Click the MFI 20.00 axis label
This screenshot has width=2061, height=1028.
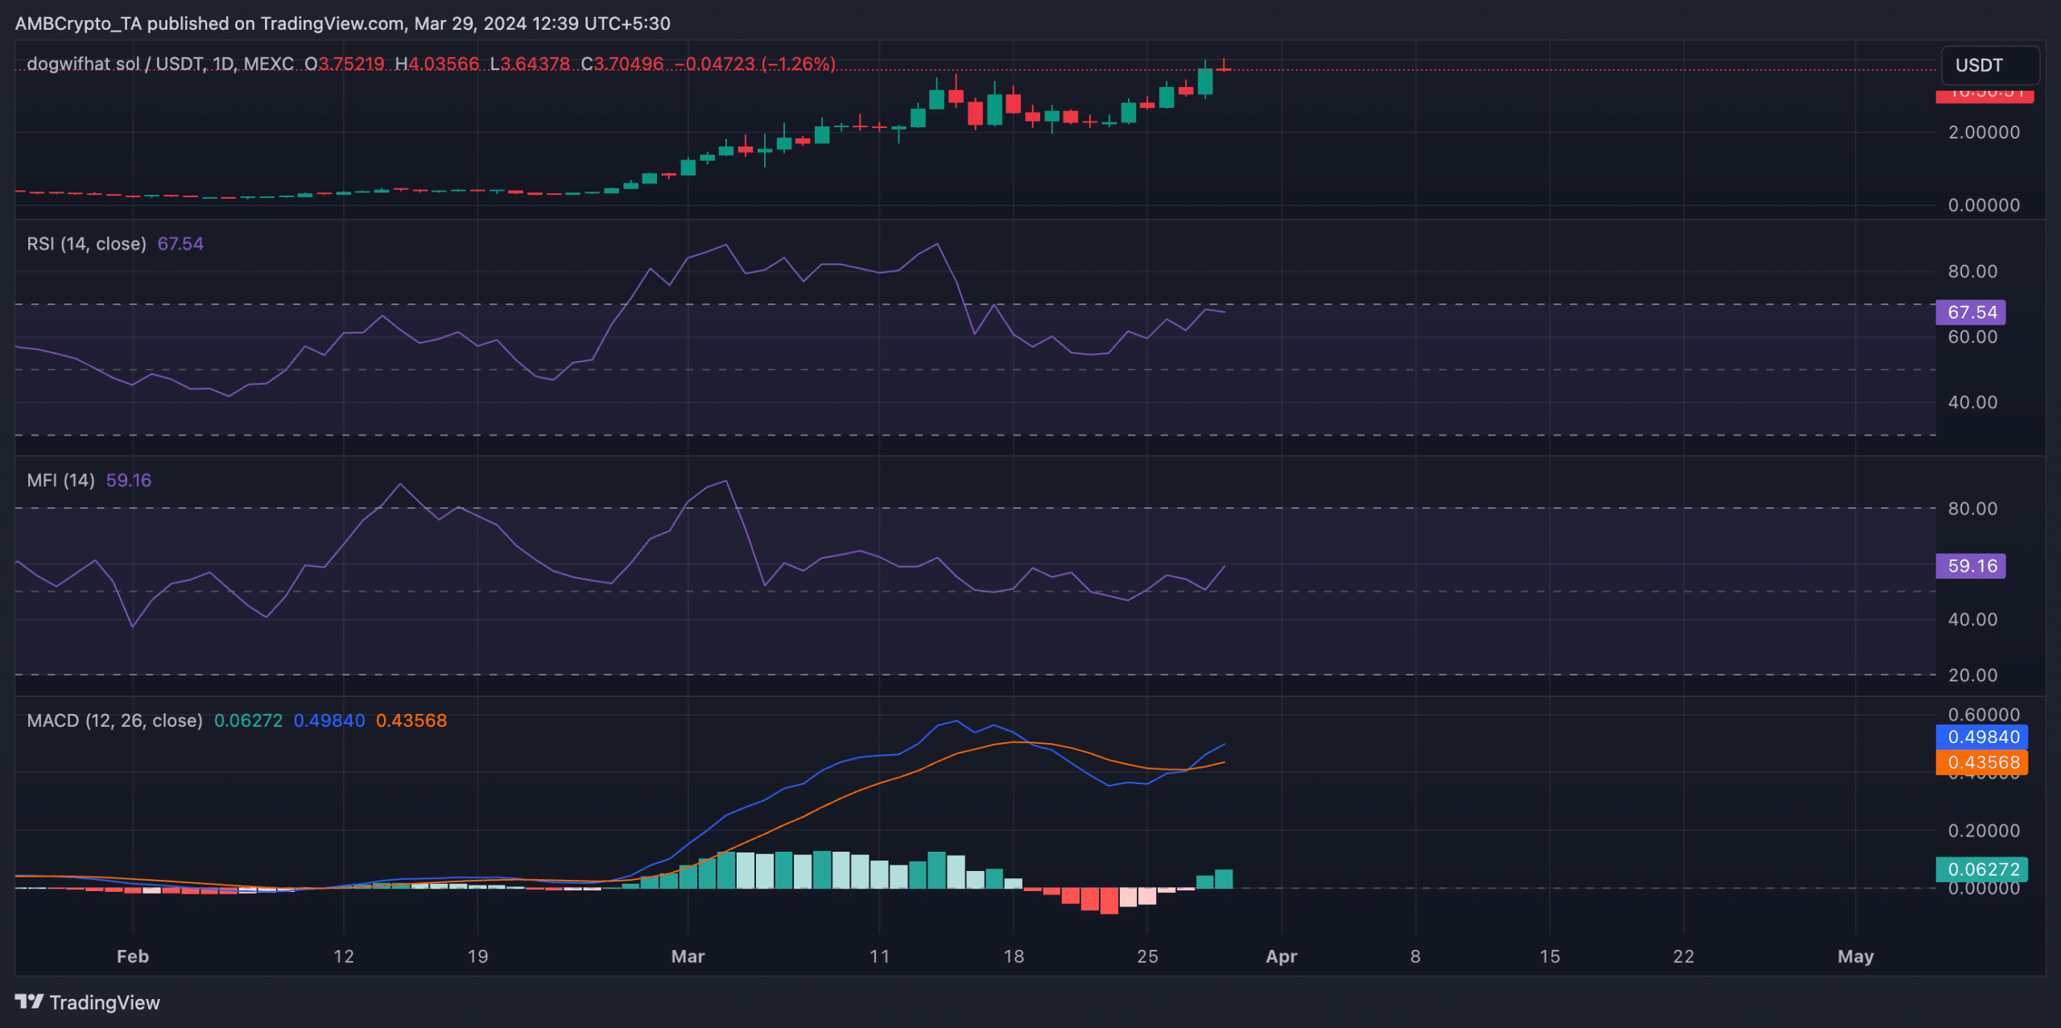coord(1972,675)
